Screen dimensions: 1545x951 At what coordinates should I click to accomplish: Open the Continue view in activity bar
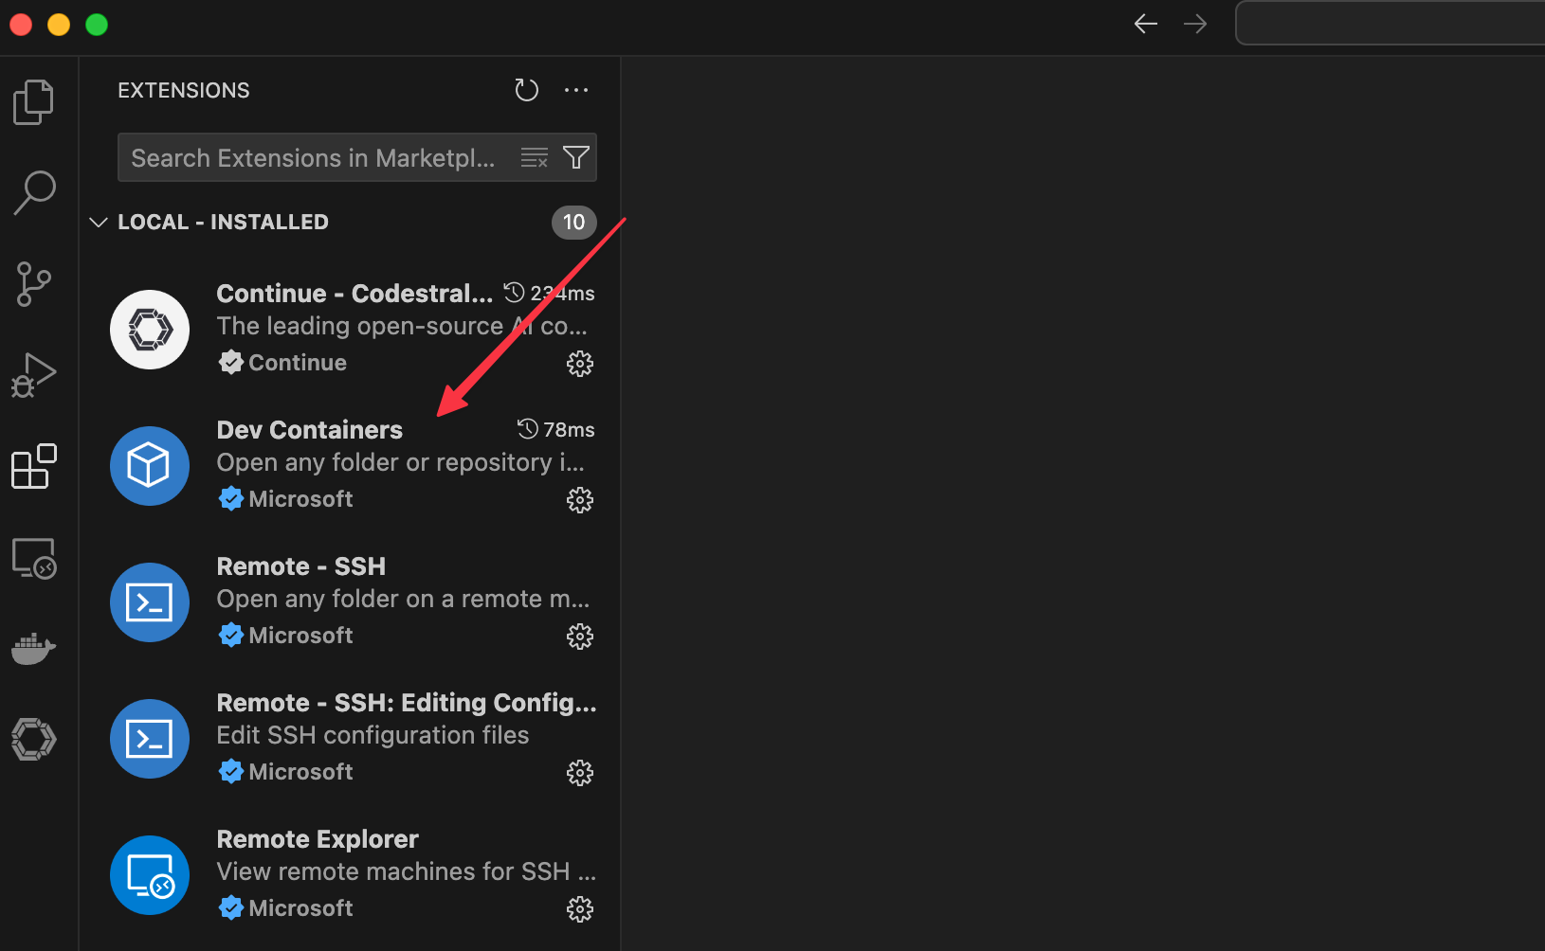(x=34, y=739)
